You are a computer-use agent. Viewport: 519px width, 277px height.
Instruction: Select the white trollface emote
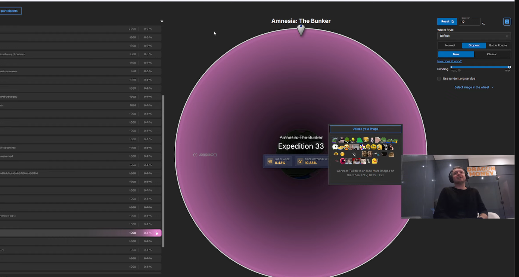point(385,147)
